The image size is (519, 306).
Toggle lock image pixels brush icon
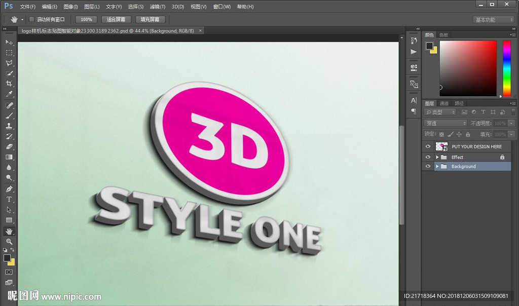pyautogui.click(x=450, y=134)
